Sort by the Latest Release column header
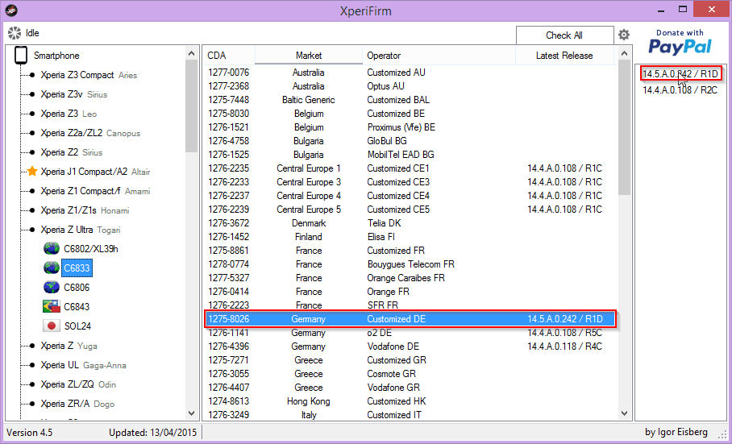The height and width of the screenshot is (444, 732). (x=564, y=56)
